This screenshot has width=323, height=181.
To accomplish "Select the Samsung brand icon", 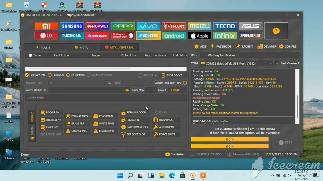I will (72, 26).
